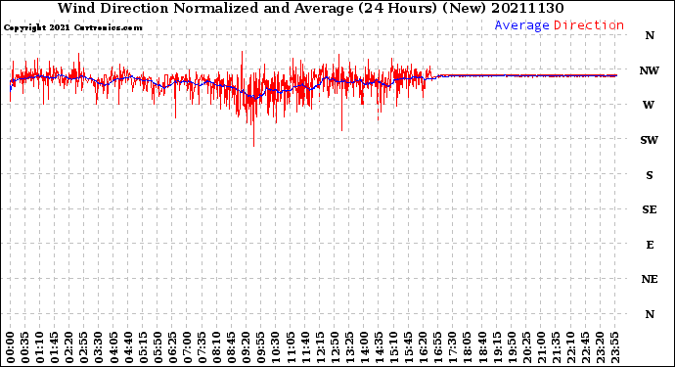Click the copyright 2021 notice text

pyautogui.click(x=72, y=28)
